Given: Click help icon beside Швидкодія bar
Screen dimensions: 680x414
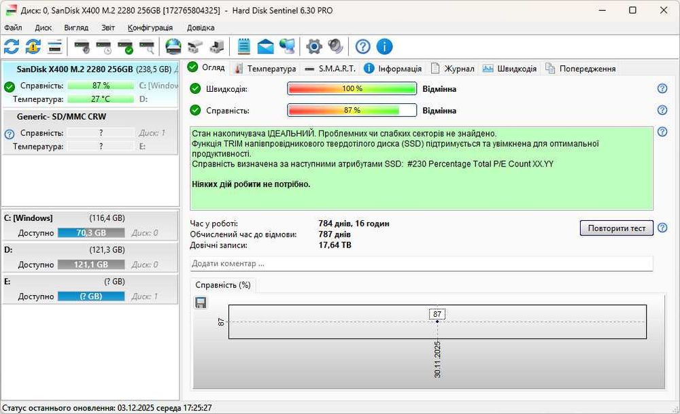Looking at the screenshot, I should [x=662, y=88].
